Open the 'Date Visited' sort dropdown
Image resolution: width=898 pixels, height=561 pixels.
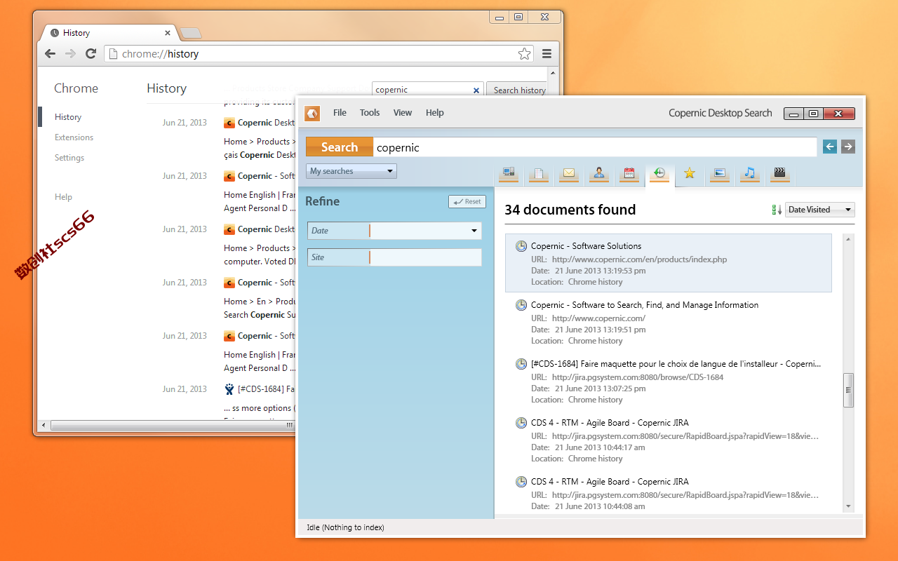coord(820,210)
